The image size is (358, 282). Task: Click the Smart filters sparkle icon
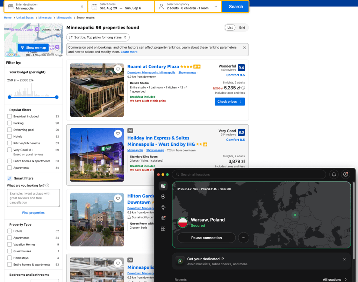pos(10,178)
